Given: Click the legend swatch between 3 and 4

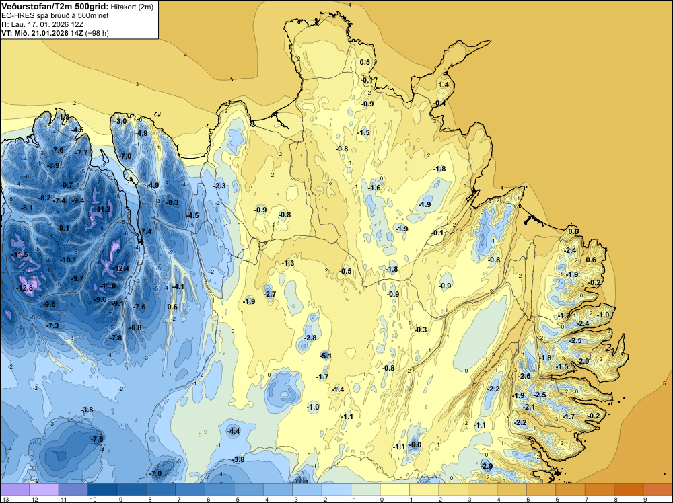Looking at the screenshot, I should [483, 490].
